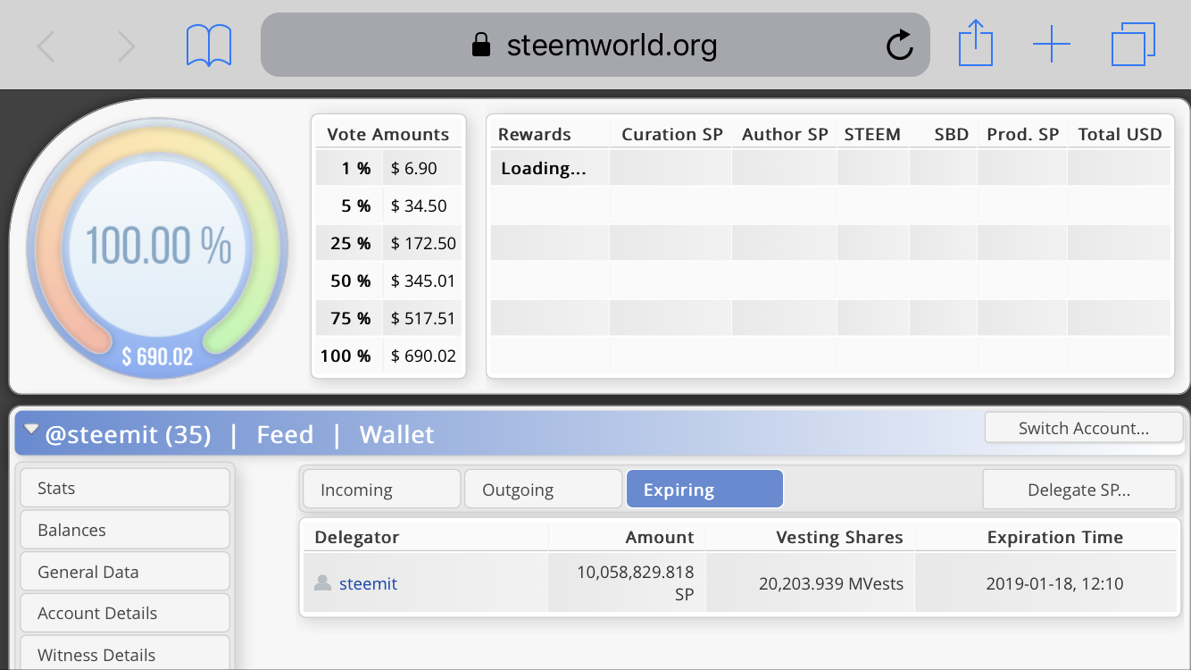Image resolution: width=1191 pixels, height=670 pixels.
Task: Click the steemit delegator link
Action: [368, 583]
